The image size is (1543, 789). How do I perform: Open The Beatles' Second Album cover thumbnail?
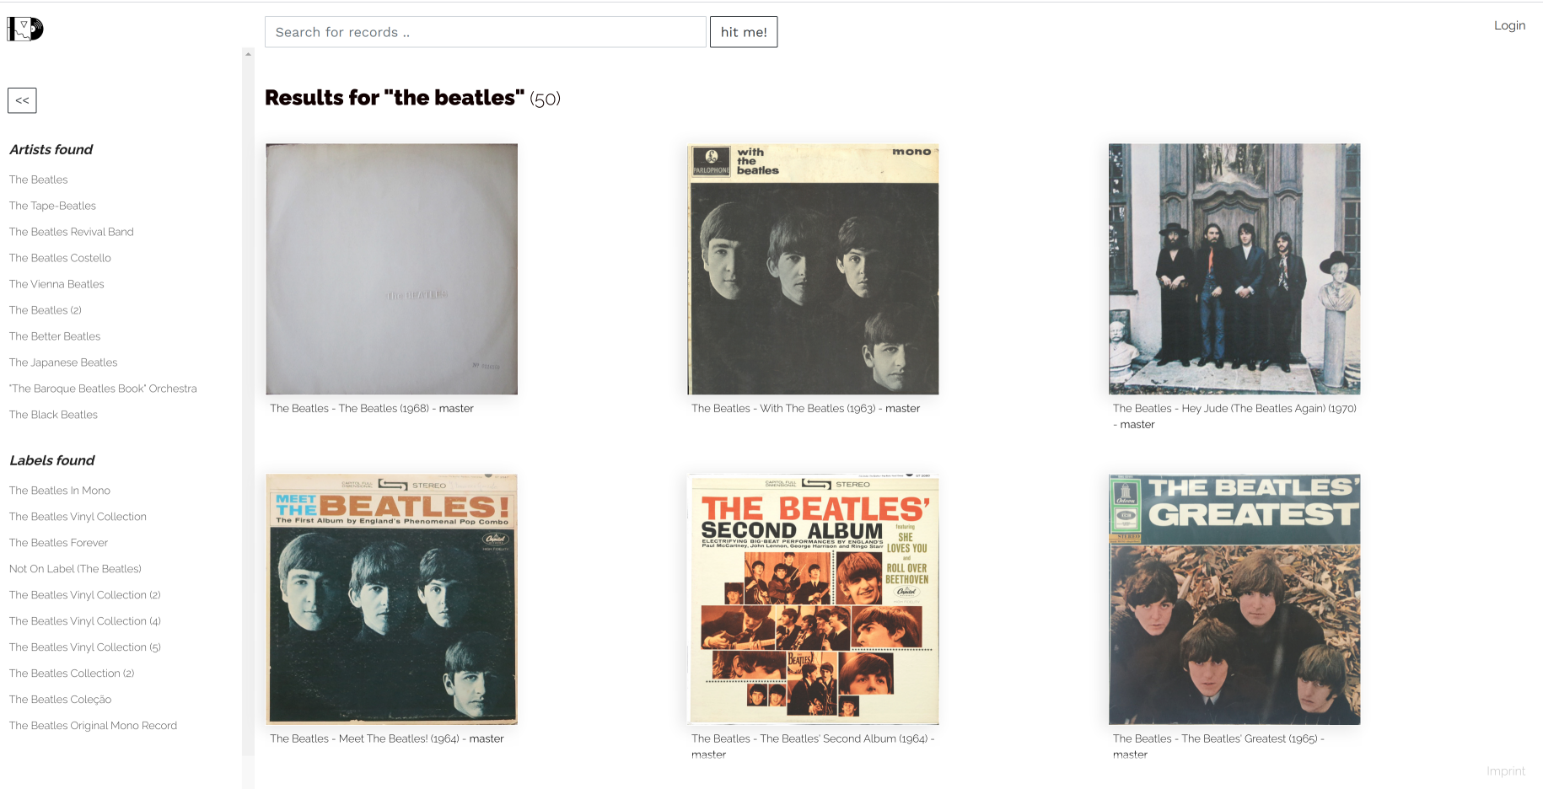(814, 599)
